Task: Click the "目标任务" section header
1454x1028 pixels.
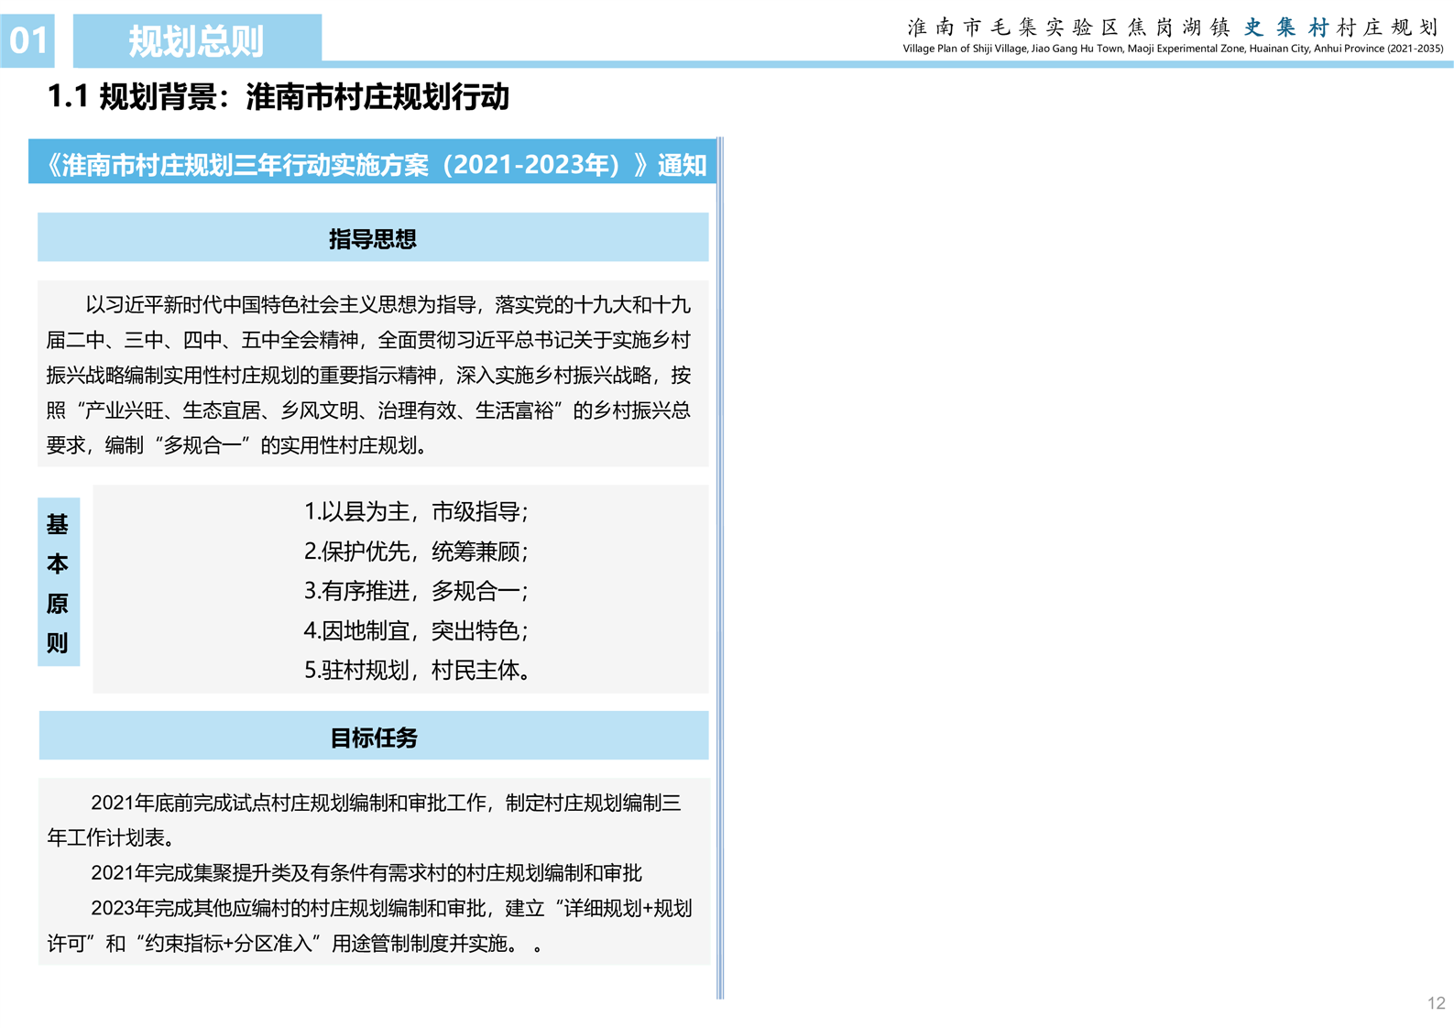Action: point(373,737)
